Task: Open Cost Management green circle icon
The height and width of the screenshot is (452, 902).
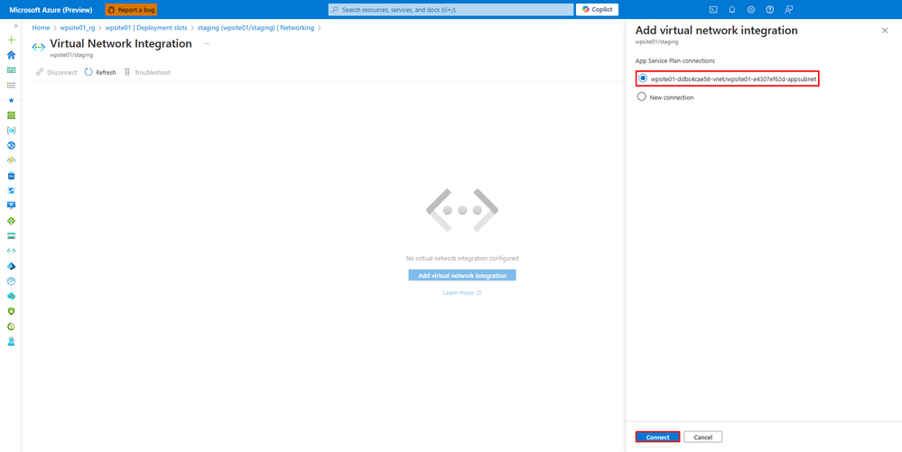Action: pos(11,326)
